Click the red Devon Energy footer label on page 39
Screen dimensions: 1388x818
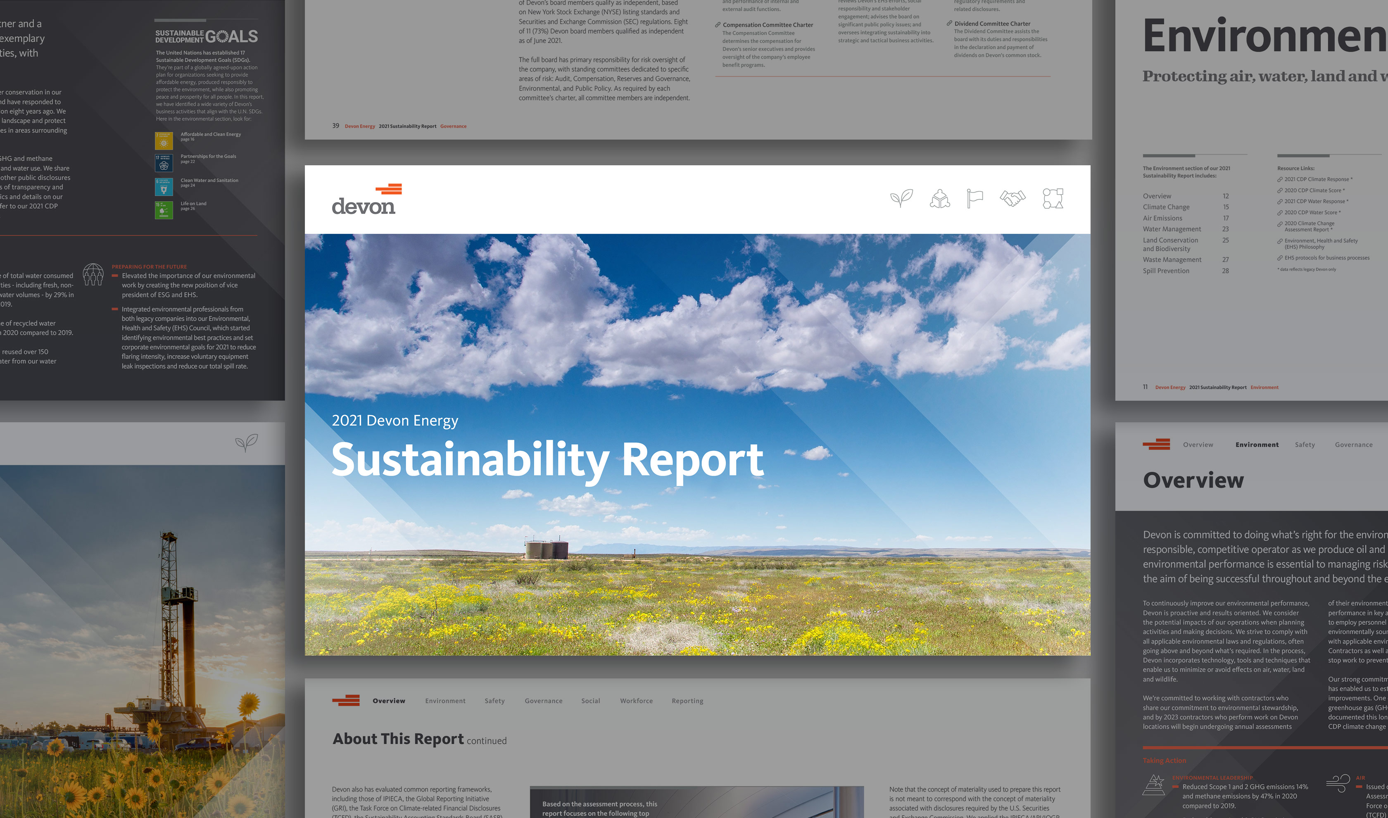360,126
